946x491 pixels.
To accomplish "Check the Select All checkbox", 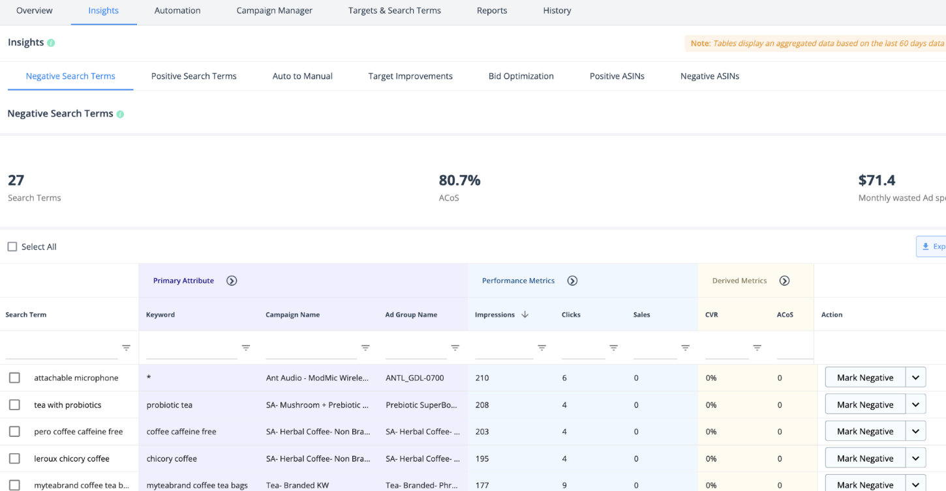I will point(12,247).
